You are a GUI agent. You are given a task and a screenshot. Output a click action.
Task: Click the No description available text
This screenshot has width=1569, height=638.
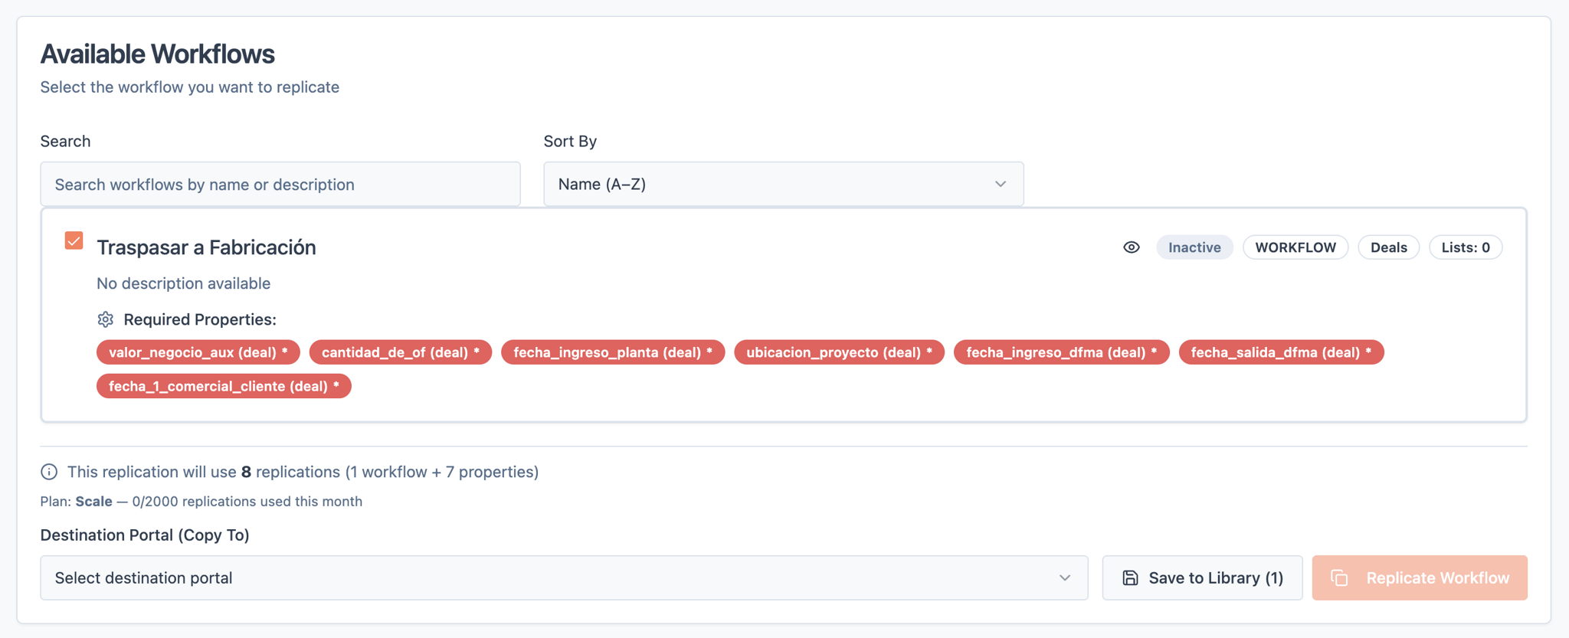pyautogui.click(x=183, y=283)
